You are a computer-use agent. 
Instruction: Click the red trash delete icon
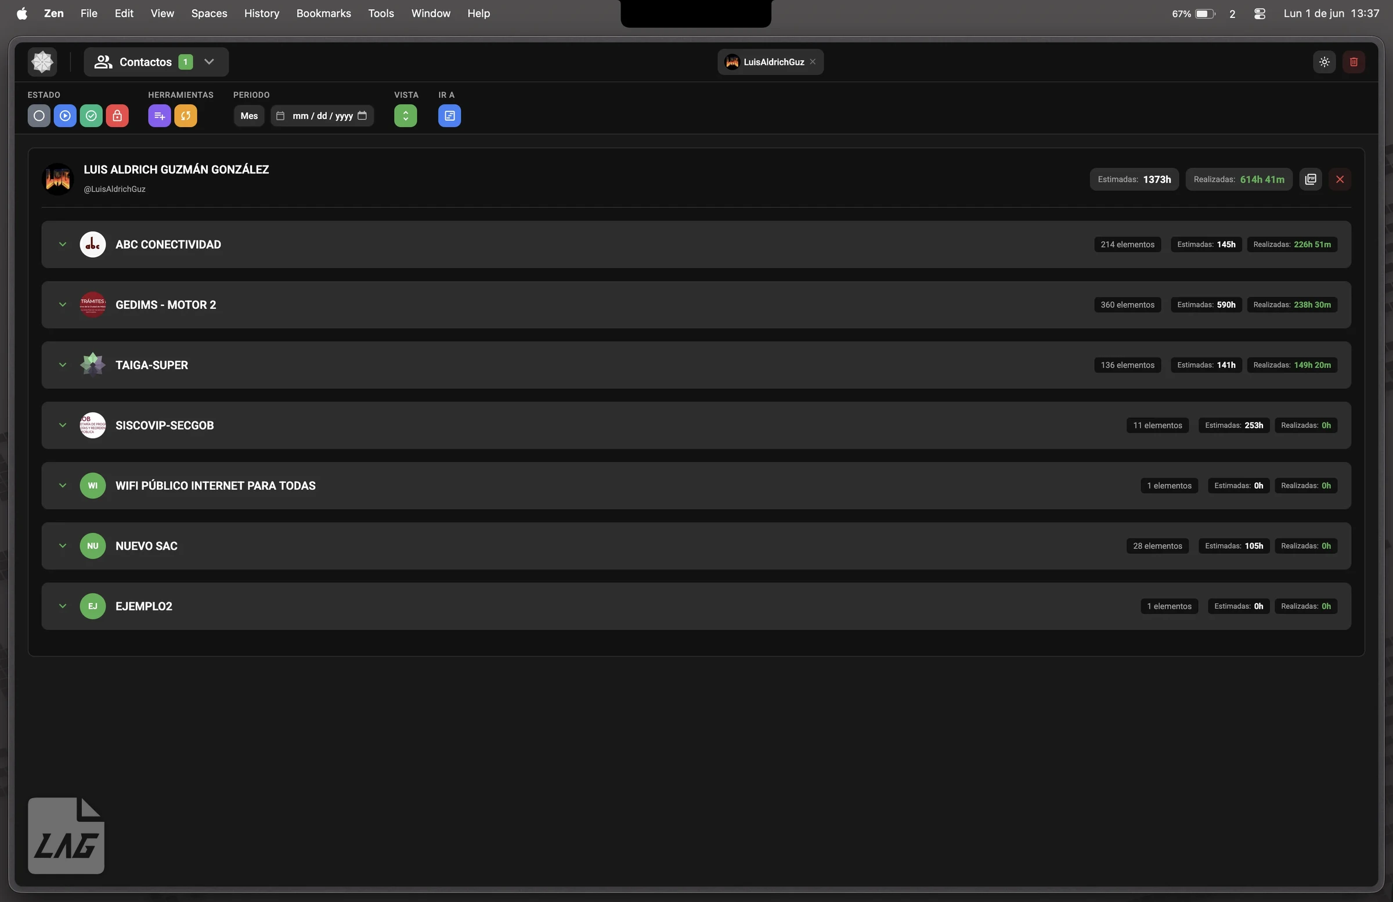coord(1354,62)
